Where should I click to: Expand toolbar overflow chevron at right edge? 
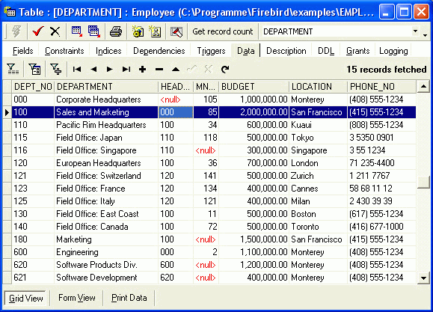click(x=426, y=35)
